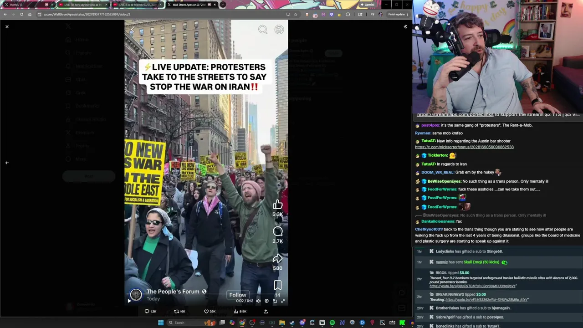This screenshot has height=328, width=583.
Task: Open BREAKINGNEWS youtu.be link
Action: [486, 300]
